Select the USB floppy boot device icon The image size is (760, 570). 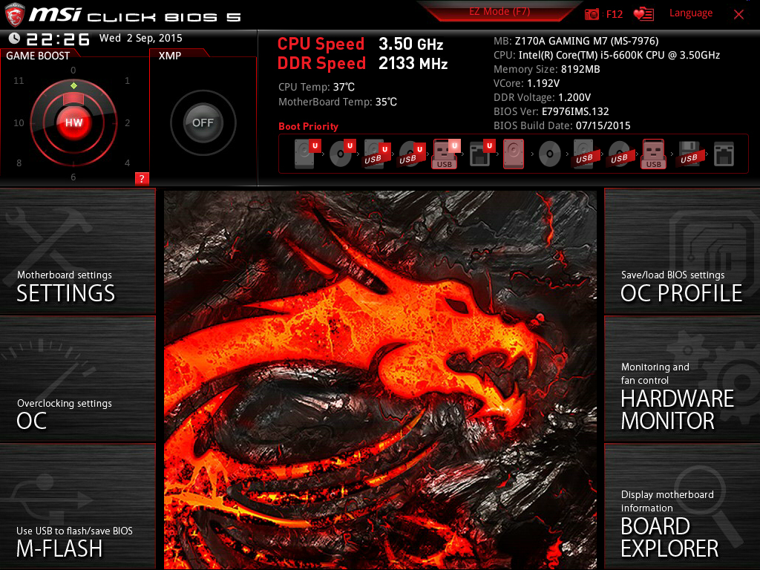click(689, 154)
